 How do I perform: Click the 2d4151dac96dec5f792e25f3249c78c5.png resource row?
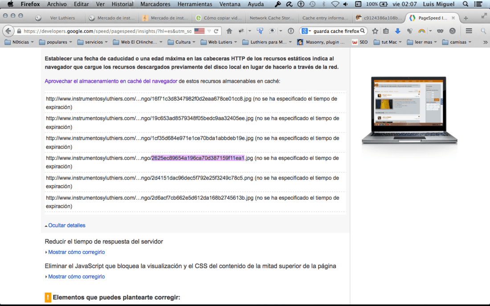click(x=195, y=182)
